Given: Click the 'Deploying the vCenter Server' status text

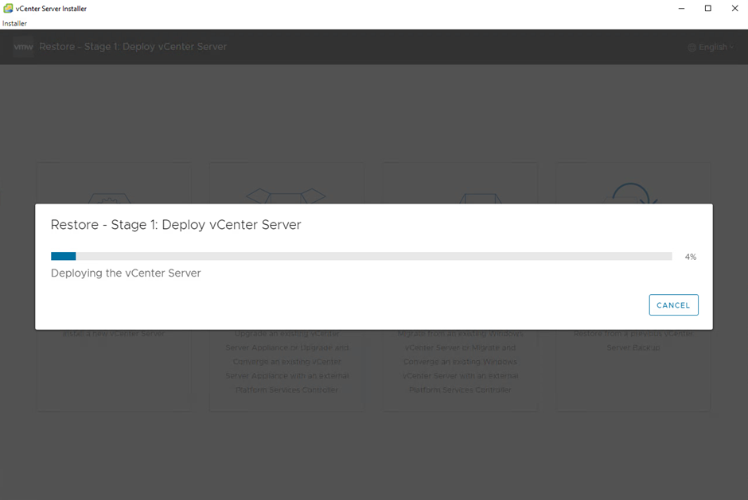Looking at the screenshot, I should point(126,273).
